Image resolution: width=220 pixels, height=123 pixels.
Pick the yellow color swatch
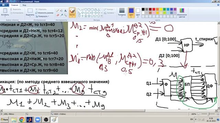point(161,9)
